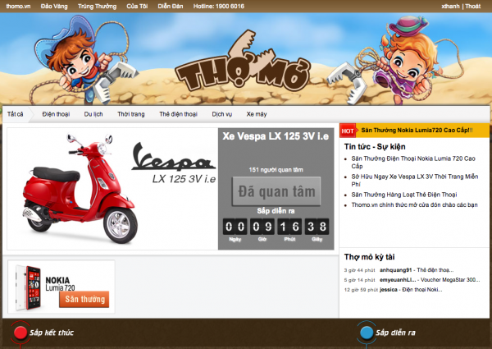Select the Tất cả tab
492x349 pixels.
16,114
